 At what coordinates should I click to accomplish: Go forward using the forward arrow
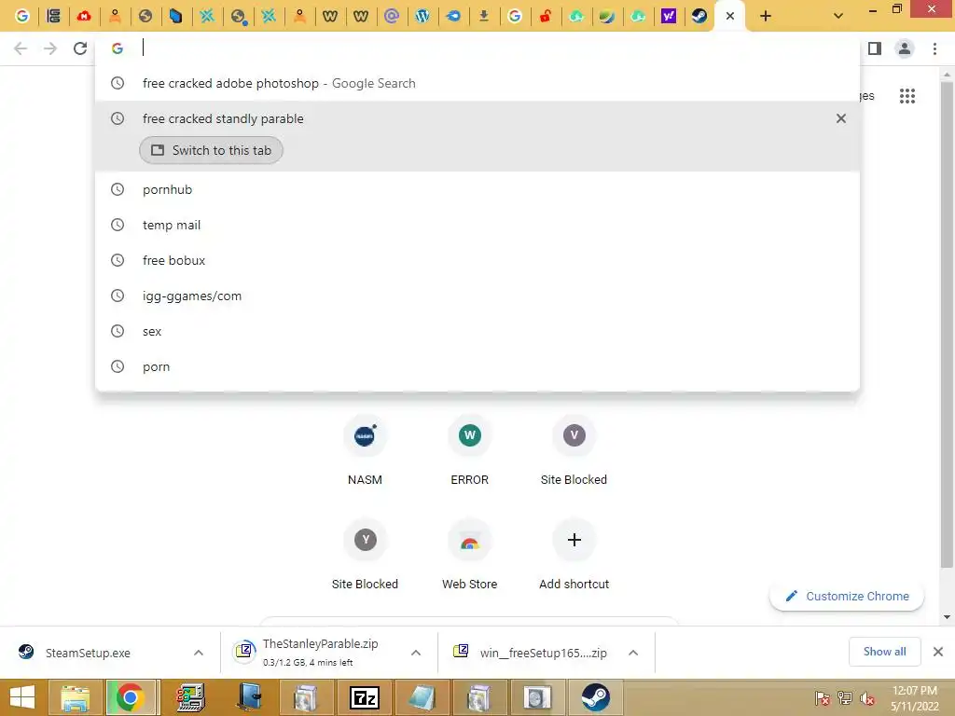coord(50,48)
